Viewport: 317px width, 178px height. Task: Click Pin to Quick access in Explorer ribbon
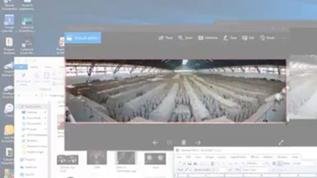pyautogui.click(x=23, y=79)
